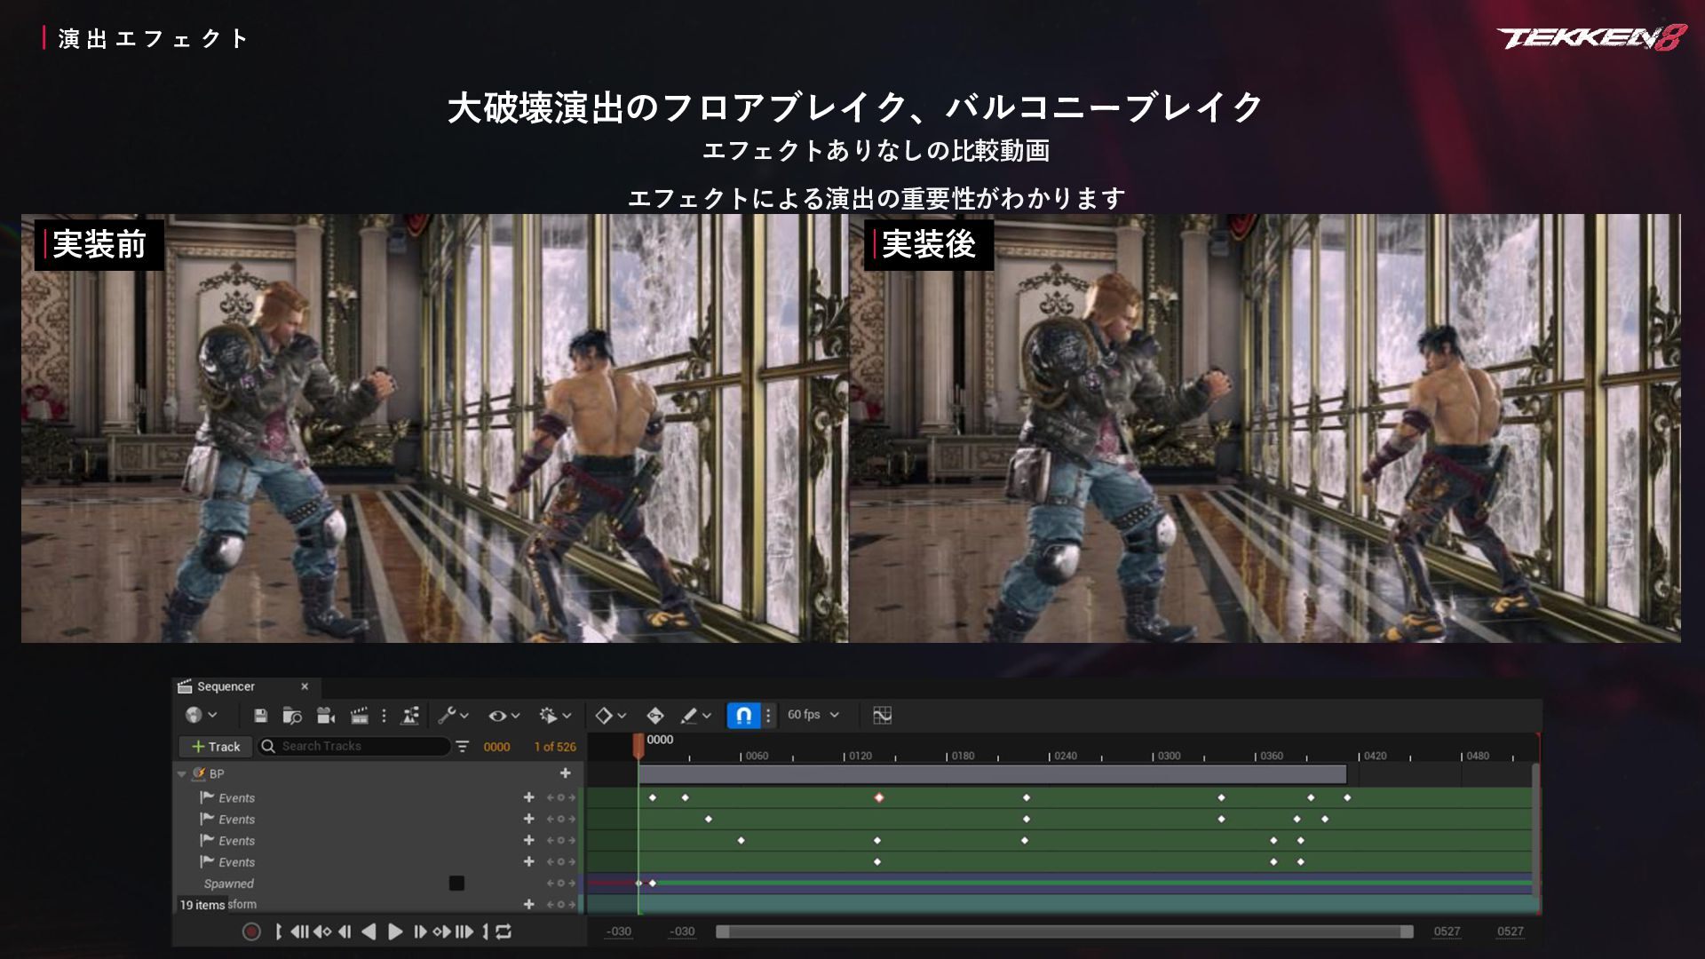
Task: Click the find in content browser icon
Action: pos(292,716)
